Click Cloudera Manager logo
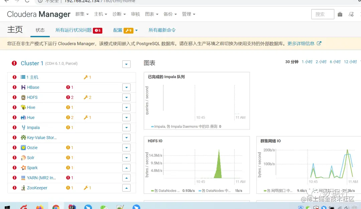The image size is (361, 209). coord(38,14)
